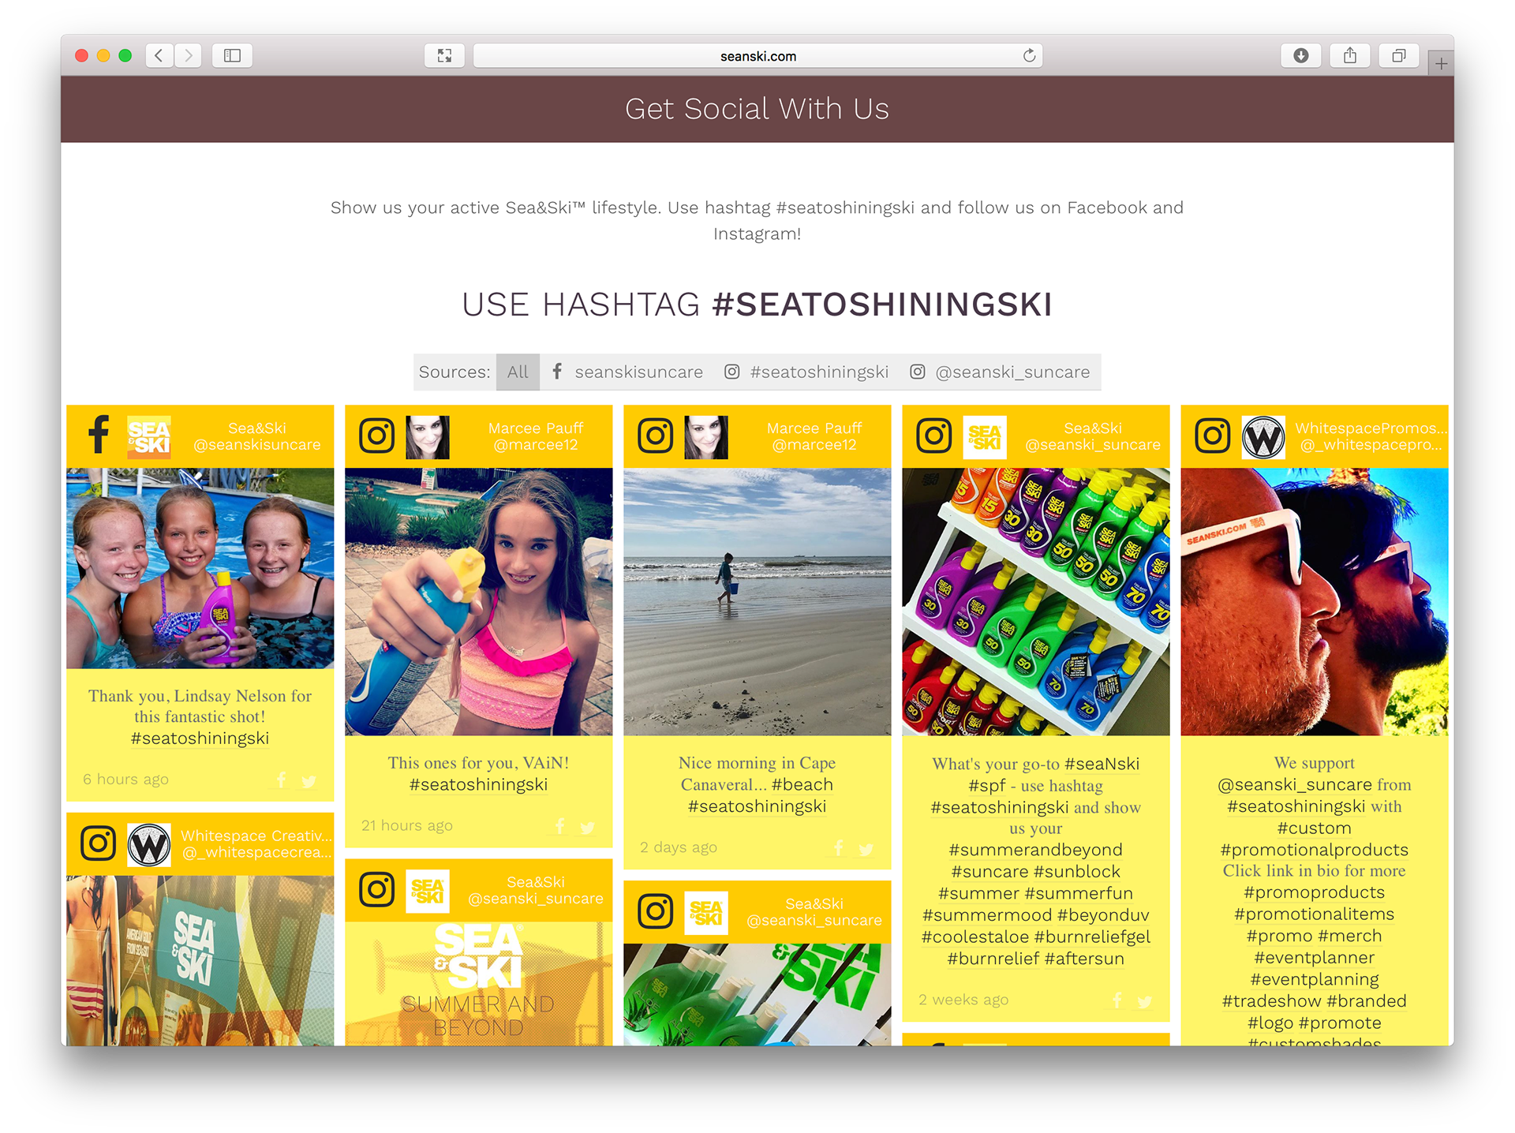Reload the page using the refresh icon
The height and width of the screenshot is (1133, 1515).
(x=1029, y=55)
